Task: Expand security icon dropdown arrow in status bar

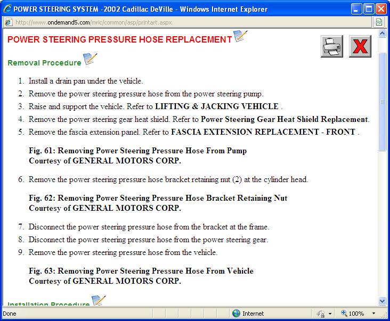Action: click(330, 314)
